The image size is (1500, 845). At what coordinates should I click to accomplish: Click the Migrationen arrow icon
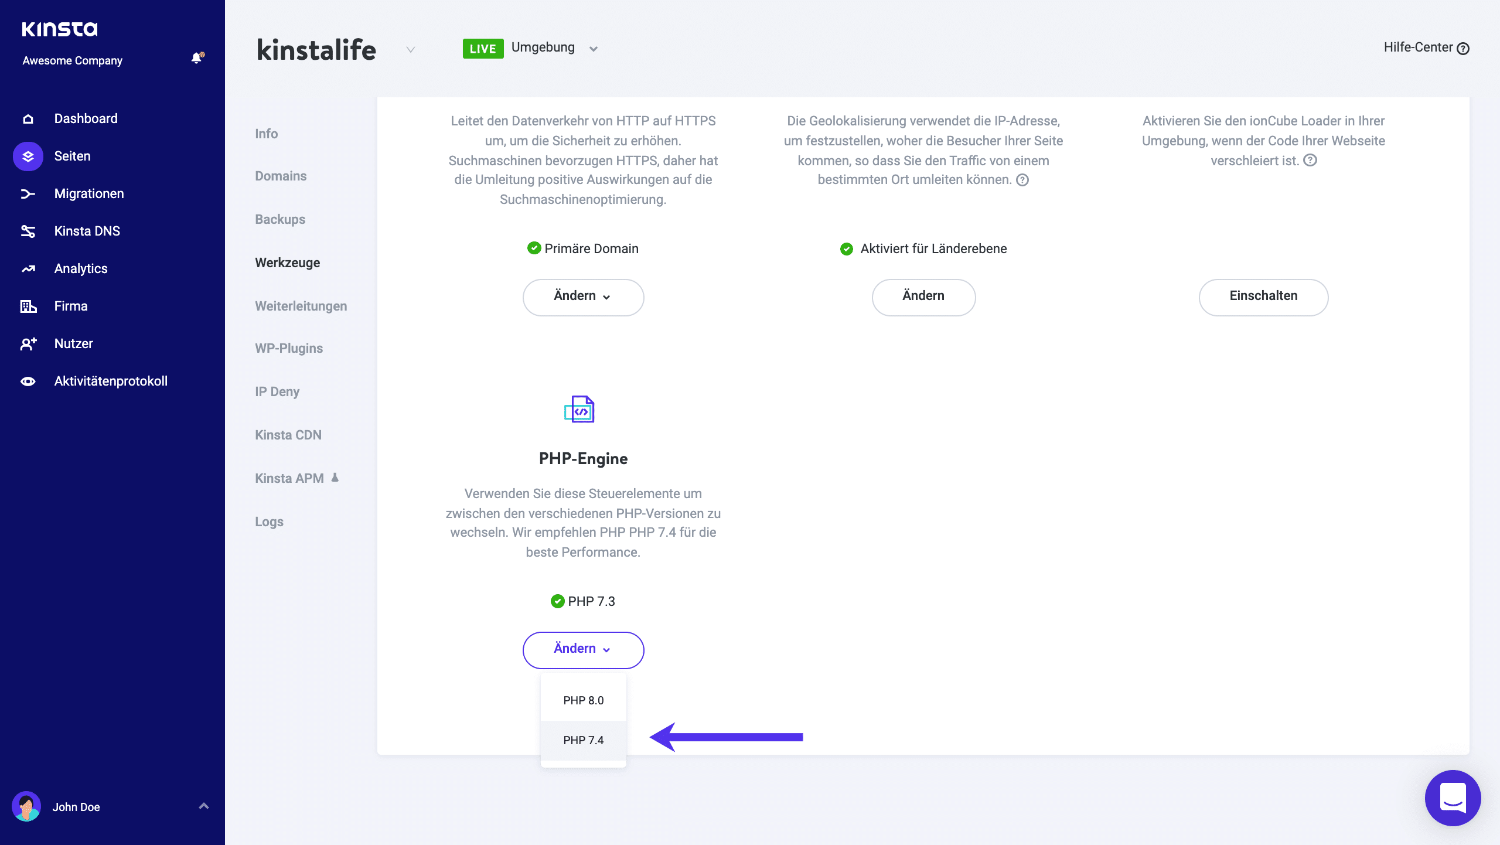pyautogui.click(x=28, y=194)
